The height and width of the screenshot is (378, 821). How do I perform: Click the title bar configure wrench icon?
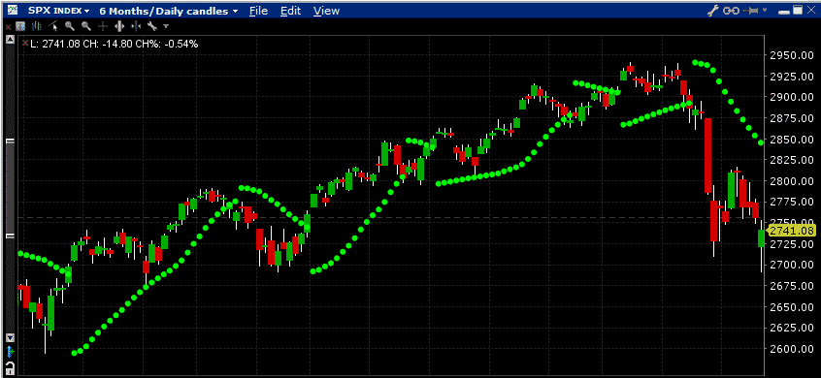pos(712,10)
